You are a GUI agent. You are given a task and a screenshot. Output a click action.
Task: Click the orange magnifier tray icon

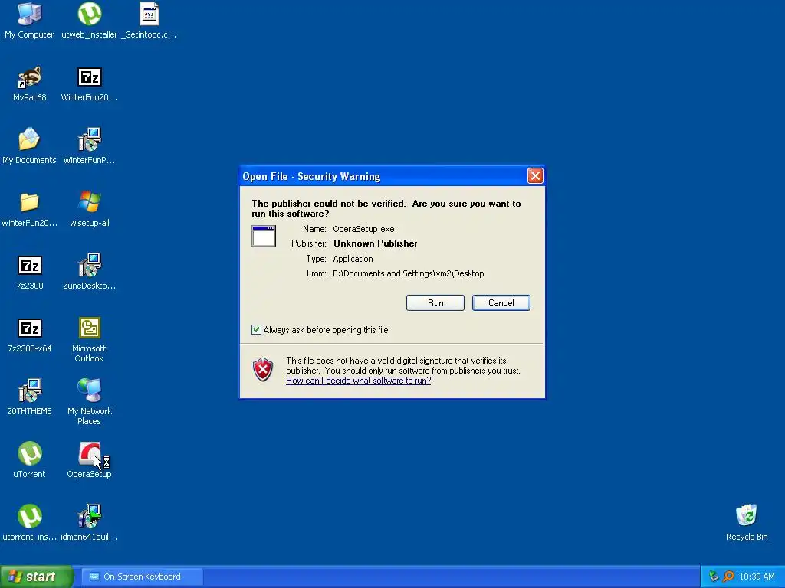click(728, 577)
